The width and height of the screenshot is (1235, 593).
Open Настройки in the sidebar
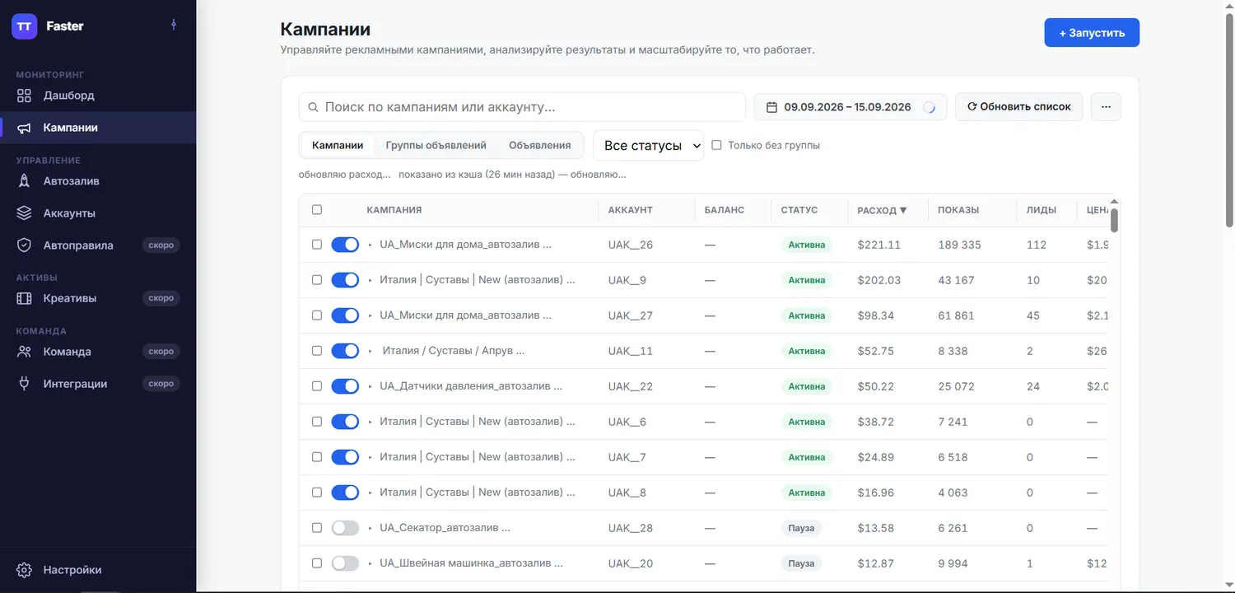[x=98, y=570]
